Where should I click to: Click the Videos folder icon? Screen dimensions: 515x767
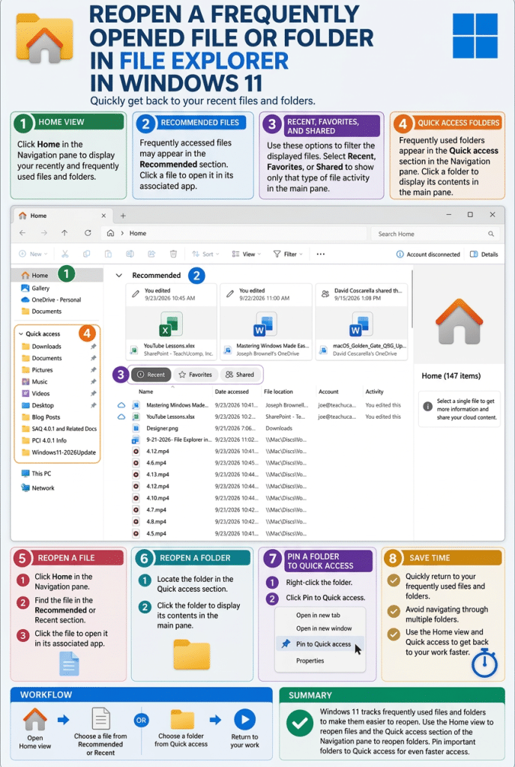(x=25, y=393)
